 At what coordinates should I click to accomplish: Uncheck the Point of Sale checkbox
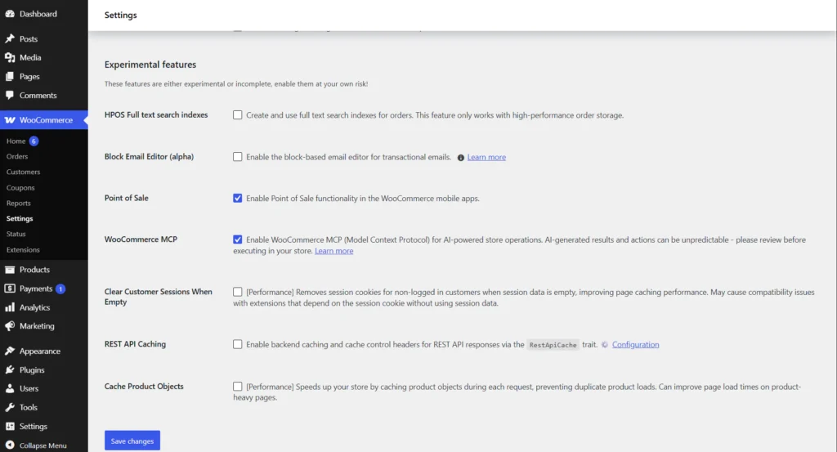(x=238, y=198)
